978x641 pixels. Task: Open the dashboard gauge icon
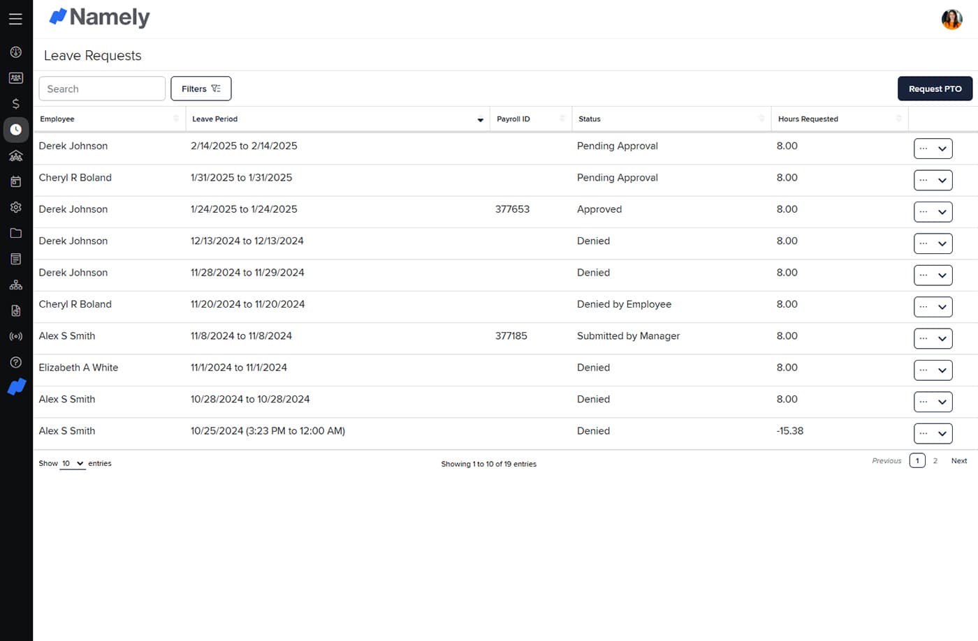pyautogui.click(x=15, y=52)
